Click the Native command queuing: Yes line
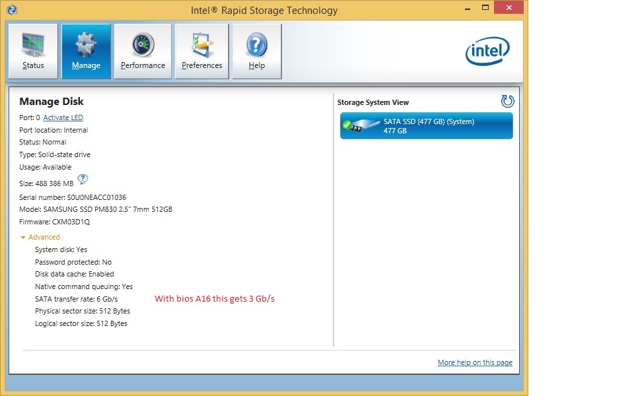The height and width of the screenshot is (396, 634). pos(84,286)
